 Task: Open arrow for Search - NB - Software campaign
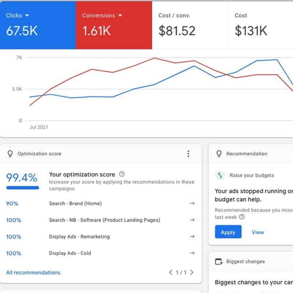tap(192, 220)
